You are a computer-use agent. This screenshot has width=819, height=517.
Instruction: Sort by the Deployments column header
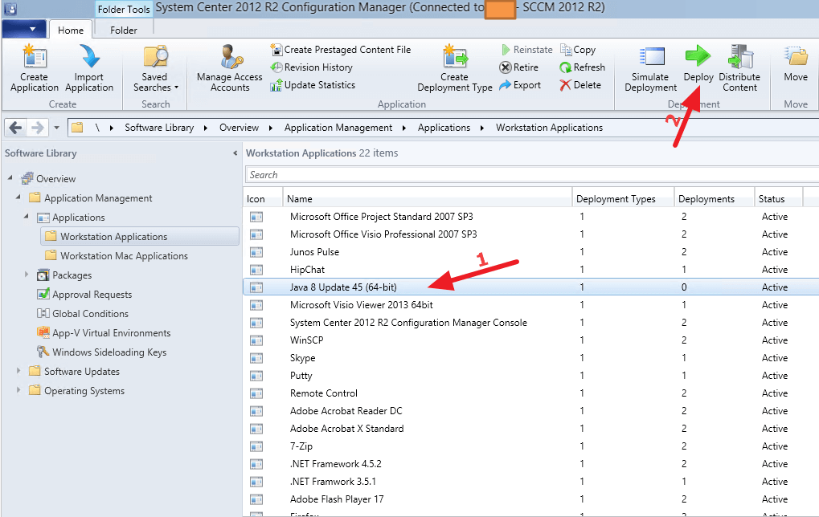pos(714,199)
